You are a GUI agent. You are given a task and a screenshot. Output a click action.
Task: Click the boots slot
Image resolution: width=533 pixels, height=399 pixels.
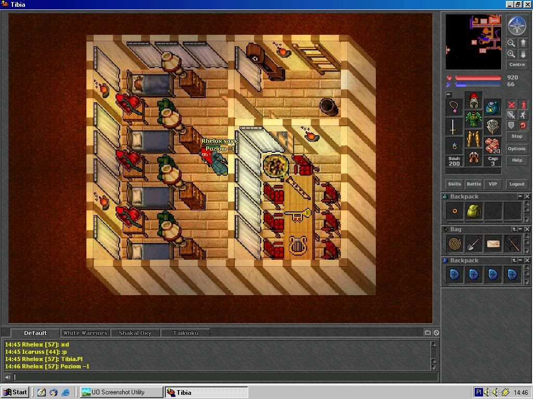pyautogui.click(x=474, y=157)
